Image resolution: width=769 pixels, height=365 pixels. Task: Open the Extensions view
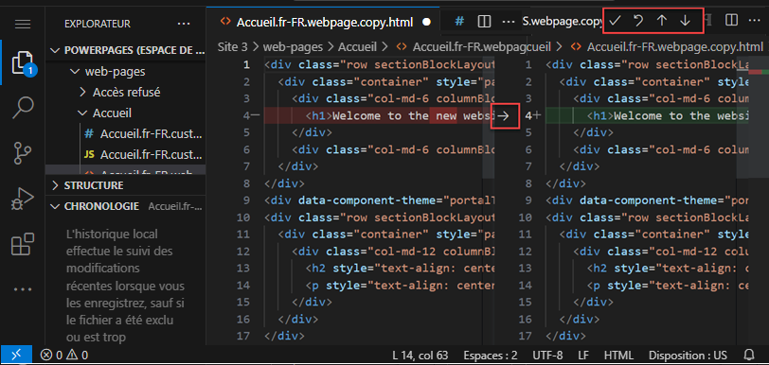(x=23, y=244)
